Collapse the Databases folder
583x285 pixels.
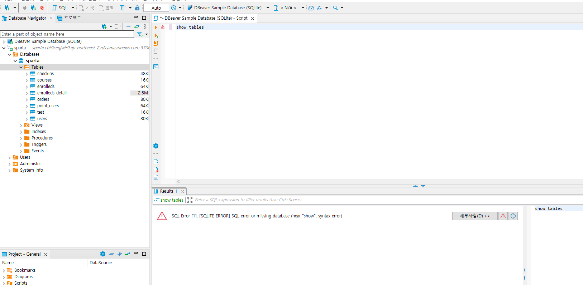click(9, 55)
